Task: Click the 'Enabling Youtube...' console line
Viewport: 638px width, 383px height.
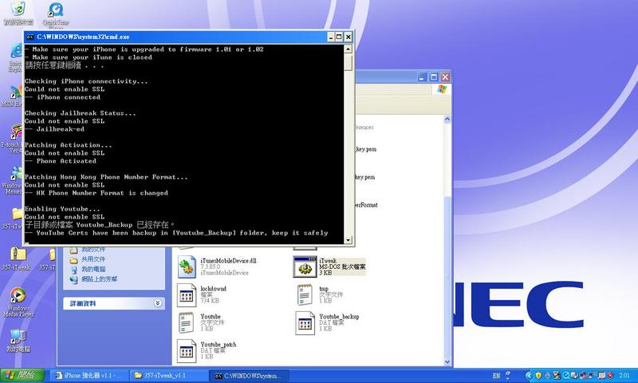Action: pyautogui.click(x=62, y=209)
